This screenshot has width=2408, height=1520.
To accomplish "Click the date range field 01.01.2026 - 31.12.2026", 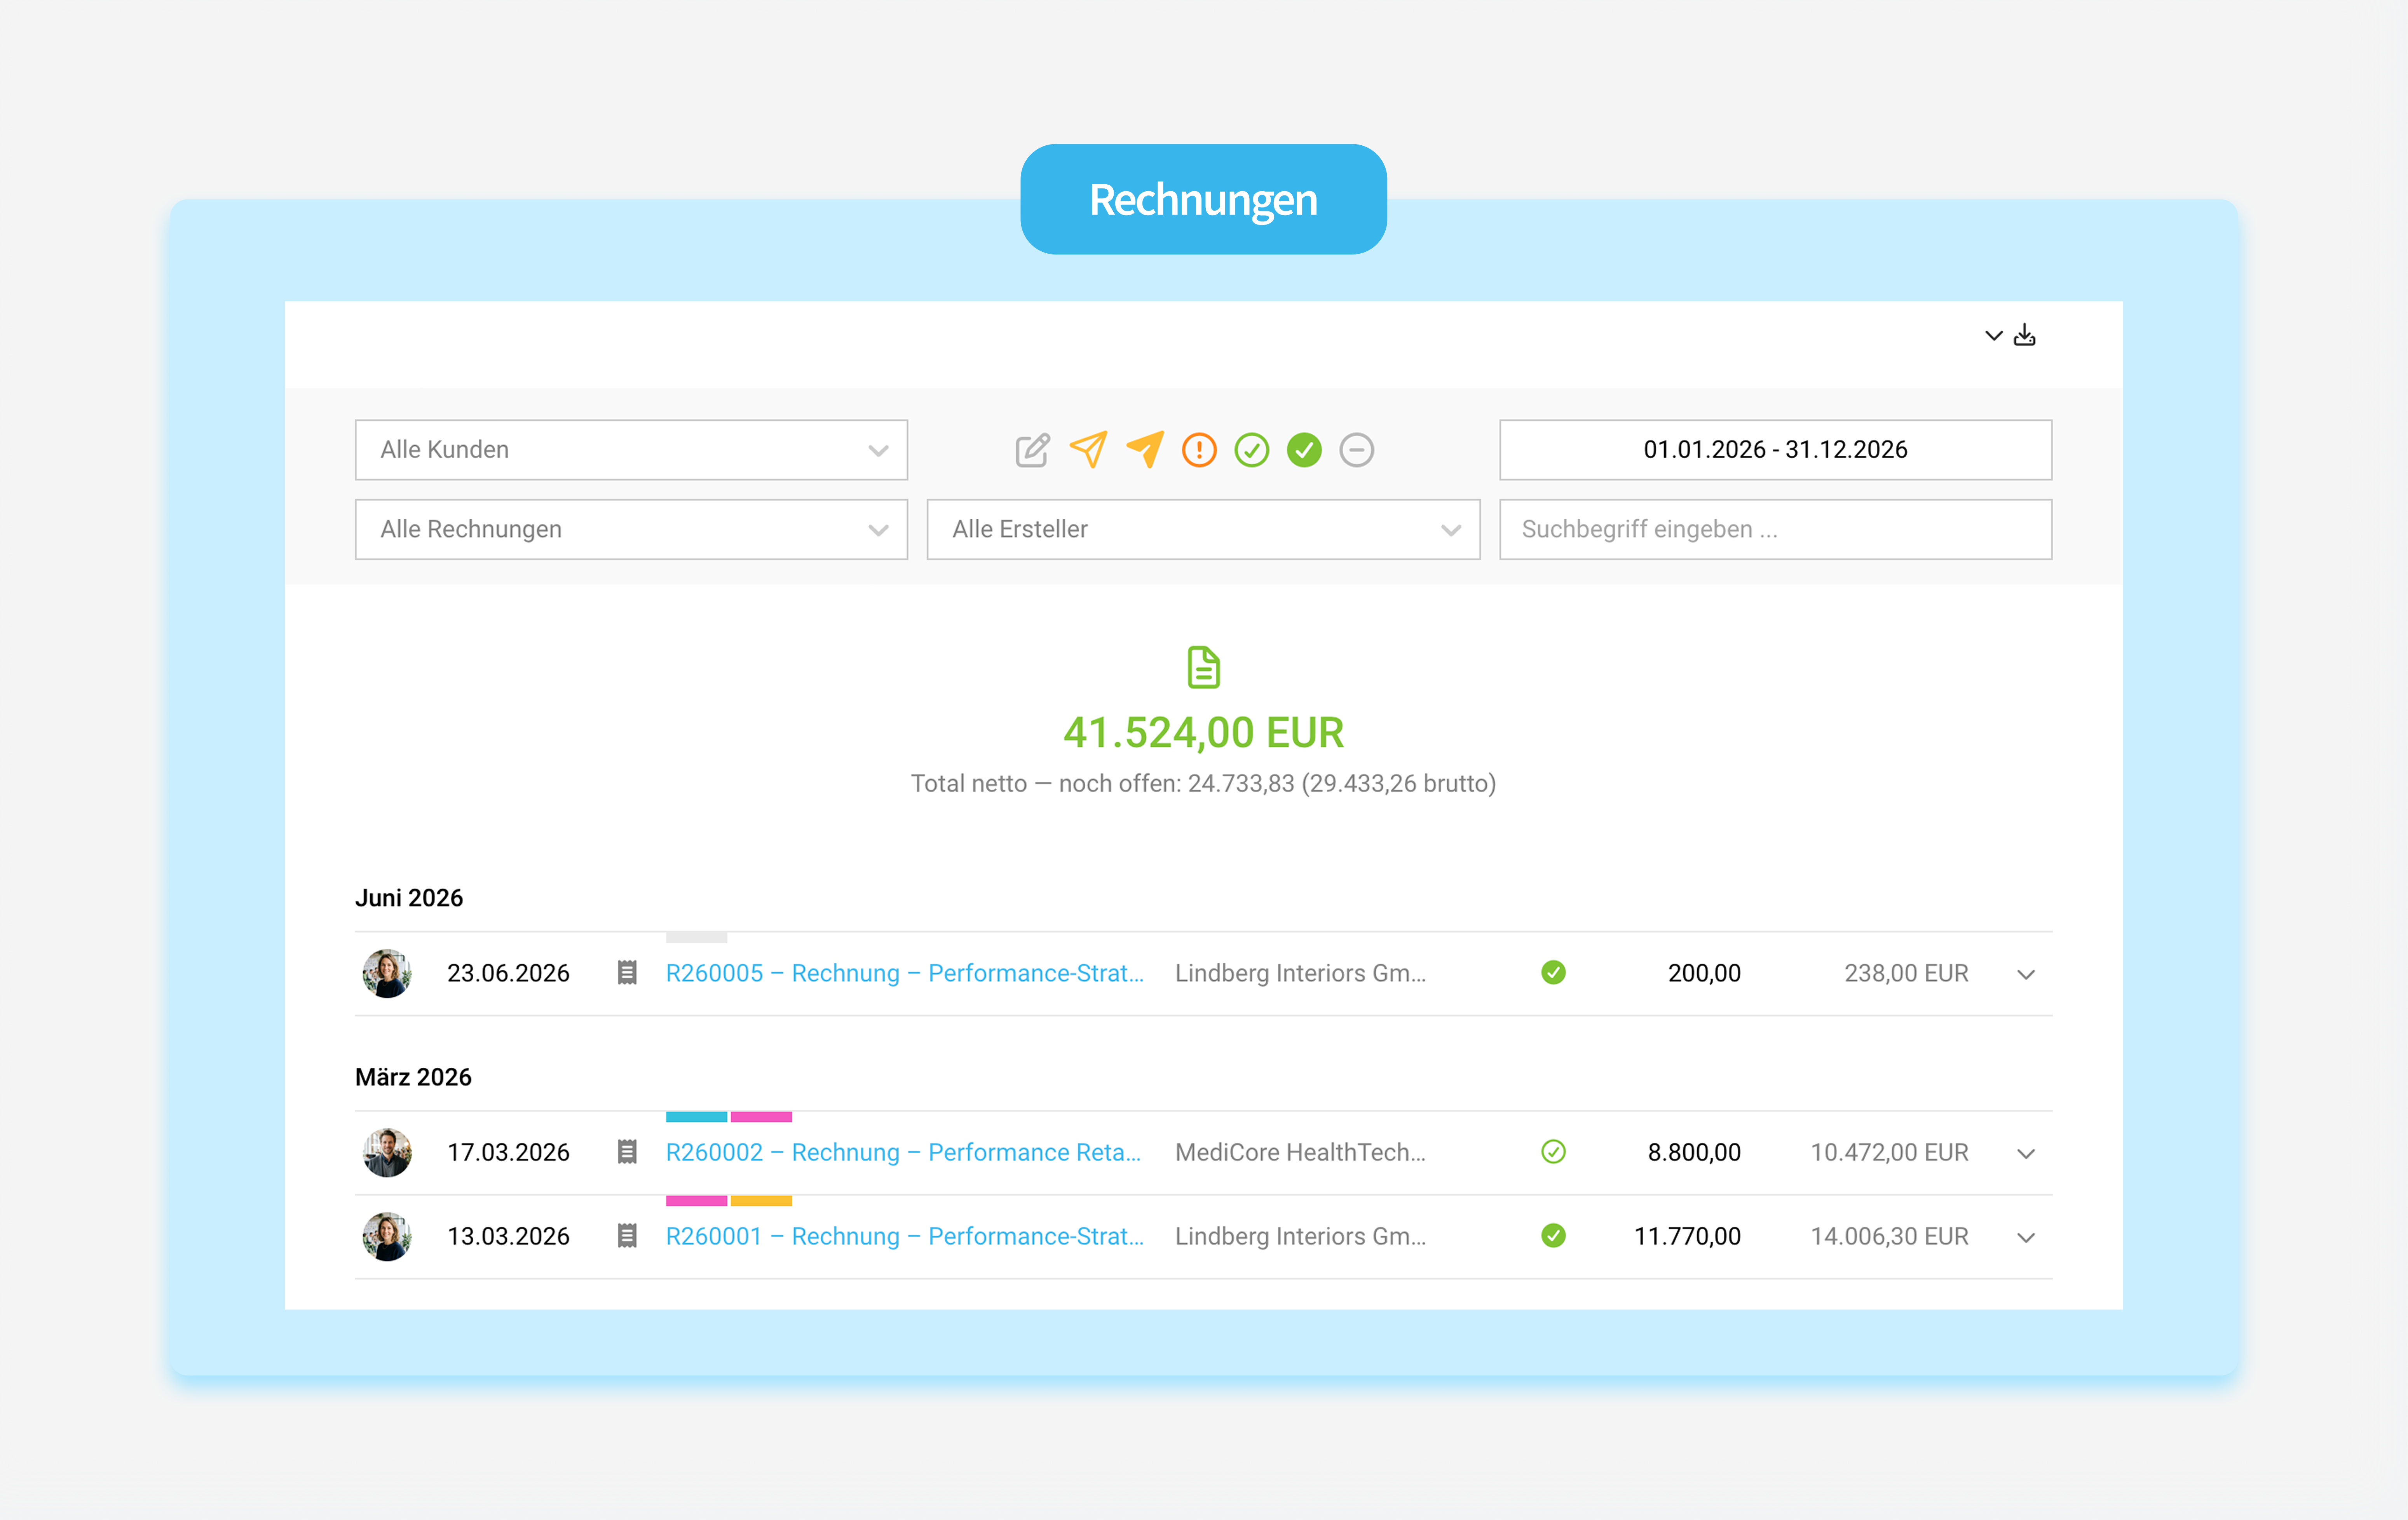I will pos(1775,450).
